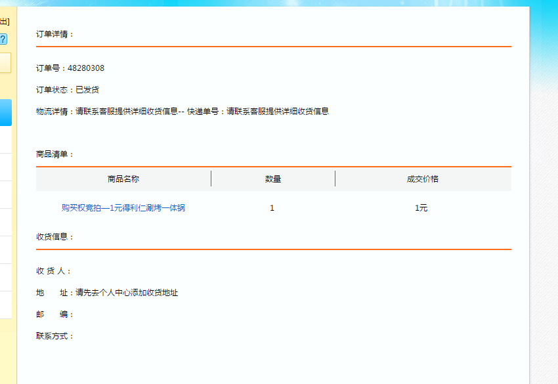
Task: Click the 地址 line about adding address
Action: (107, 293)
